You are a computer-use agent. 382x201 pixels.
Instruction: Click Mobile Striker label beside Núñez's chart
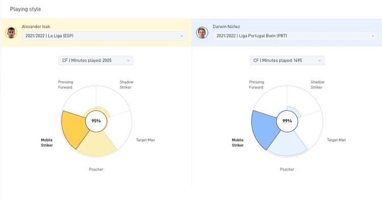238,142
